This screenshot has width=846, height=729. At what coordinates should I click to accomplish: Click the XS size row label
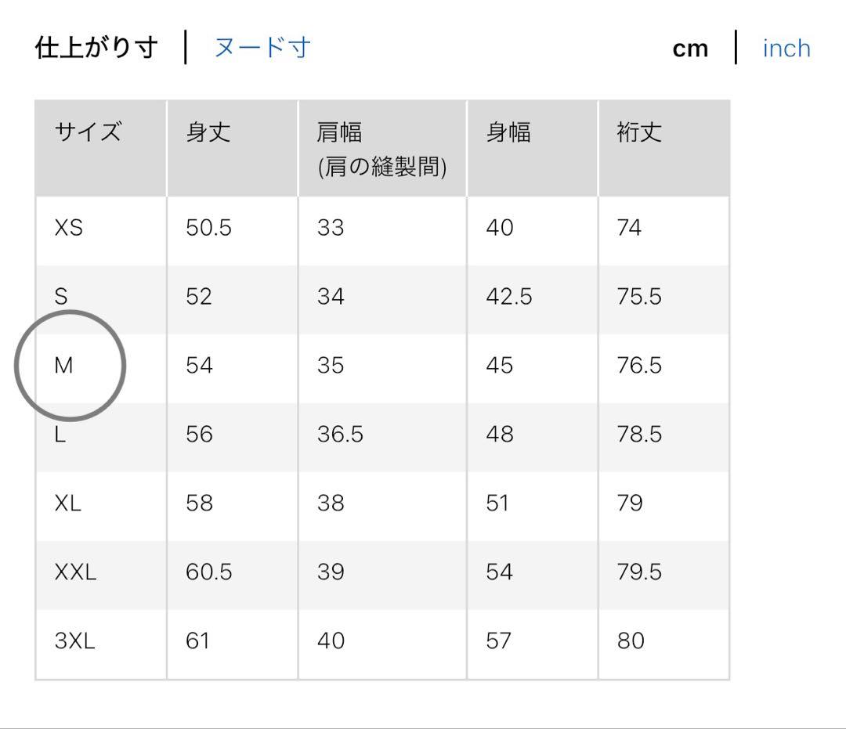point(68,228)
